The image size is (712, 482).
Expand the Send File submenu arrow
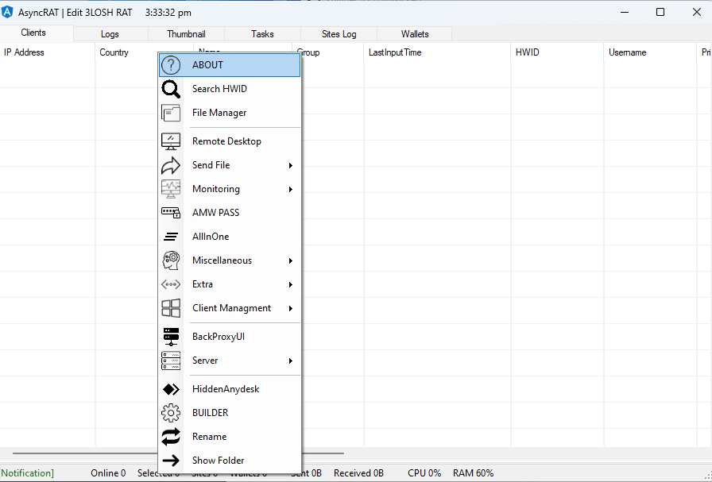(291, 166)
